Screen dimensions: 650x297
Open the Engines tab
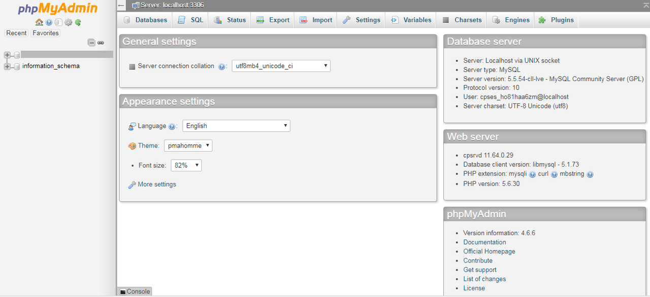[x=511, y=20]
